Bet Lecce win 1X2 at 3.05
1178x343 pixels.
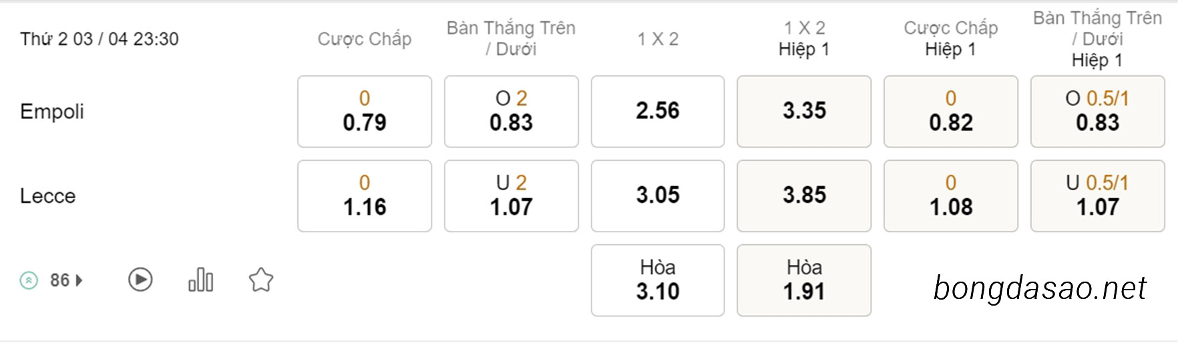coord(658,196)
